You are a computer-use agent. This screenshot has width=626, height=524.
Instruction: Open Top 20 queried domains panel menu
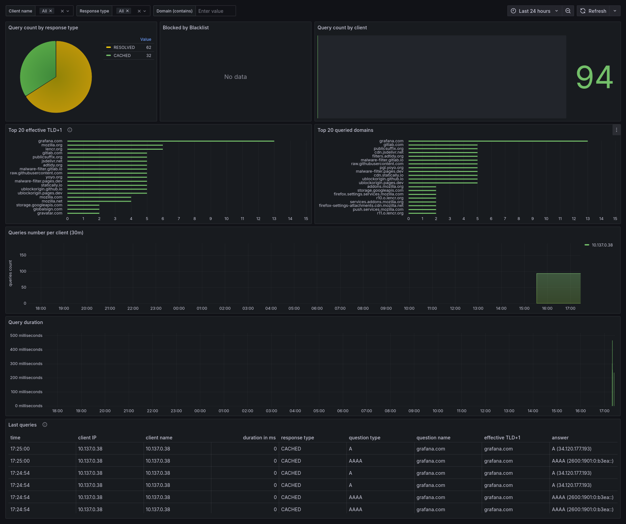coord(616,130)
